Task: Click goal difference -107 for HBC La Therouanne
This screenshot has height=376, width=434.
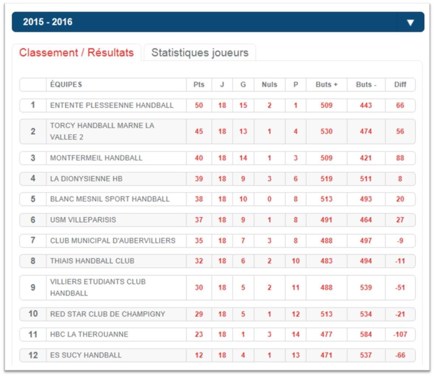Action: (400, 335)
